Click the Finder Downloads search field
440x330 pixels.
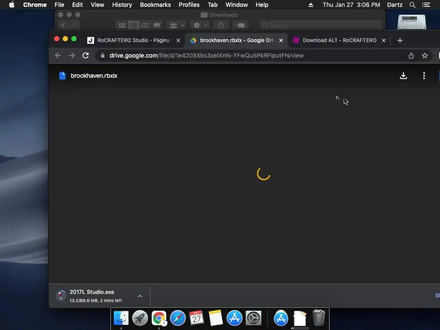point(321,25)
